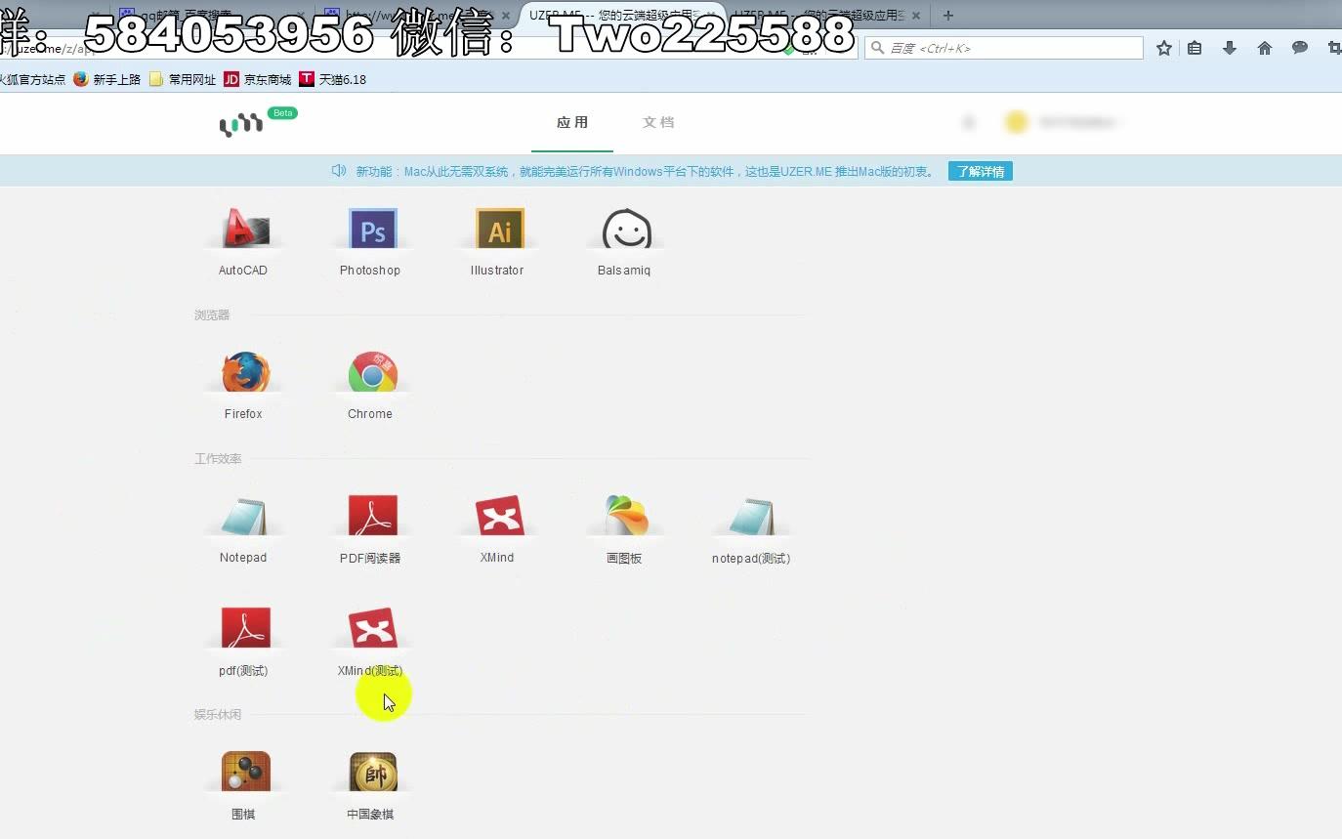Launch the 围棋 Go game
Screen dimensions: 1342x839
[x=244, y=774]
